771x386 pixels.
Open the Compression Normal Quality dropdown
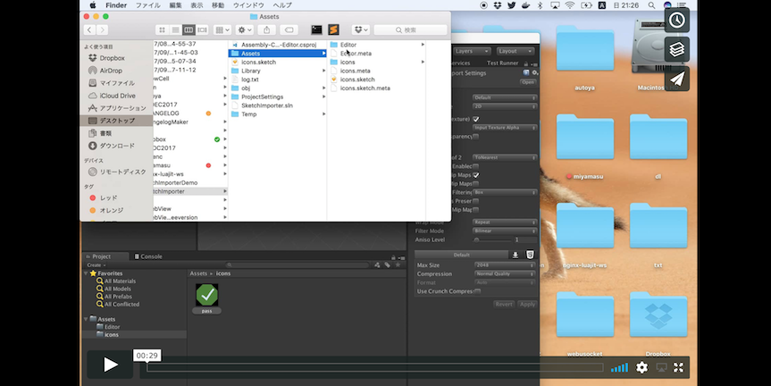pos(505,273)
